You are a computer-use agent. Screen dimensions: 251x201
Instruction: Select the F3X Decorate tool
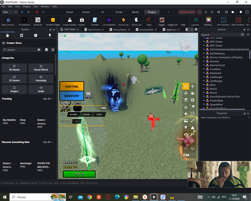pos(193,128)
